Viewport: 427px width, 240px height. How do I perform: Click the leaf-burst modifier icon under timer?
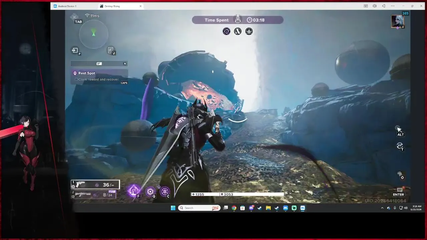[x=249, y=31]
